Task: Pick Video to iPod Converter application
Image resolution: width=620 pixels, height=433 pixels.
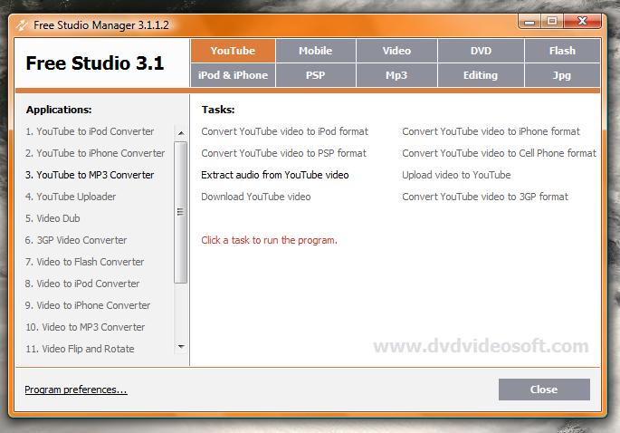Action: point(82,284)
